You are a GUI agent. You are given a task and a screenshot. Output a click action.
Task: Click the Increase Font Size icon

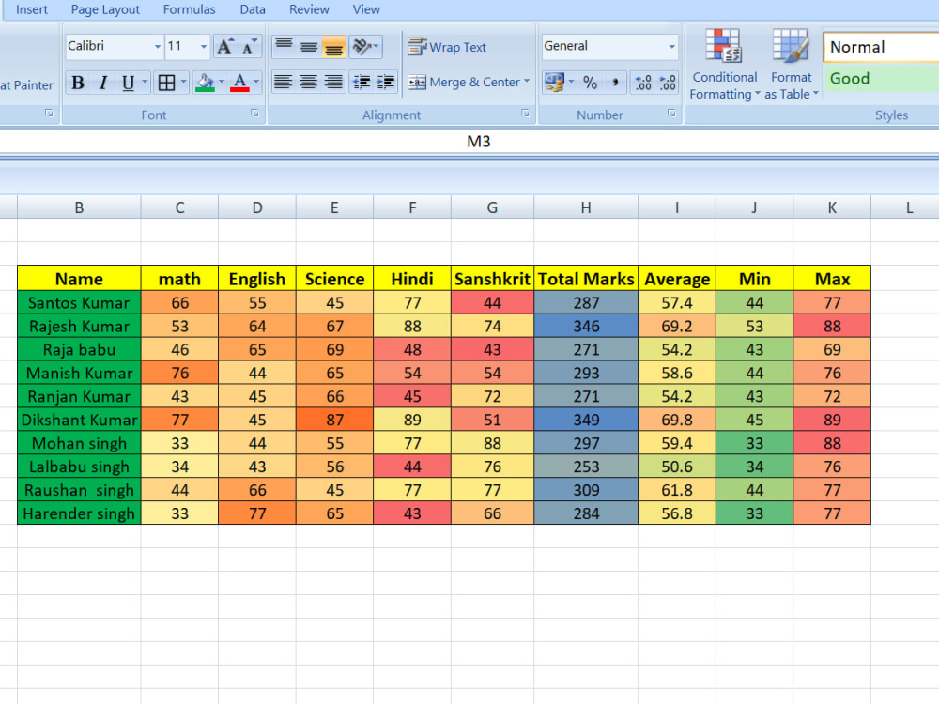click(x=225, y=47)
